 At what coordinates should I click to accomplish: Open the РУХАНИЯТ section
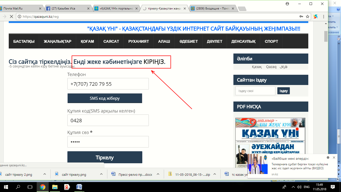139,41
